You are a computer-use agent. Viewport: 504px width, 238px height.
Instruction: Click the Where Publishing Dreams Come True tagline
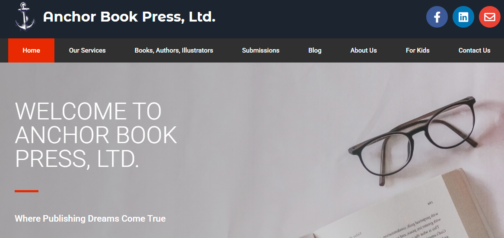(x=90, y=219)
